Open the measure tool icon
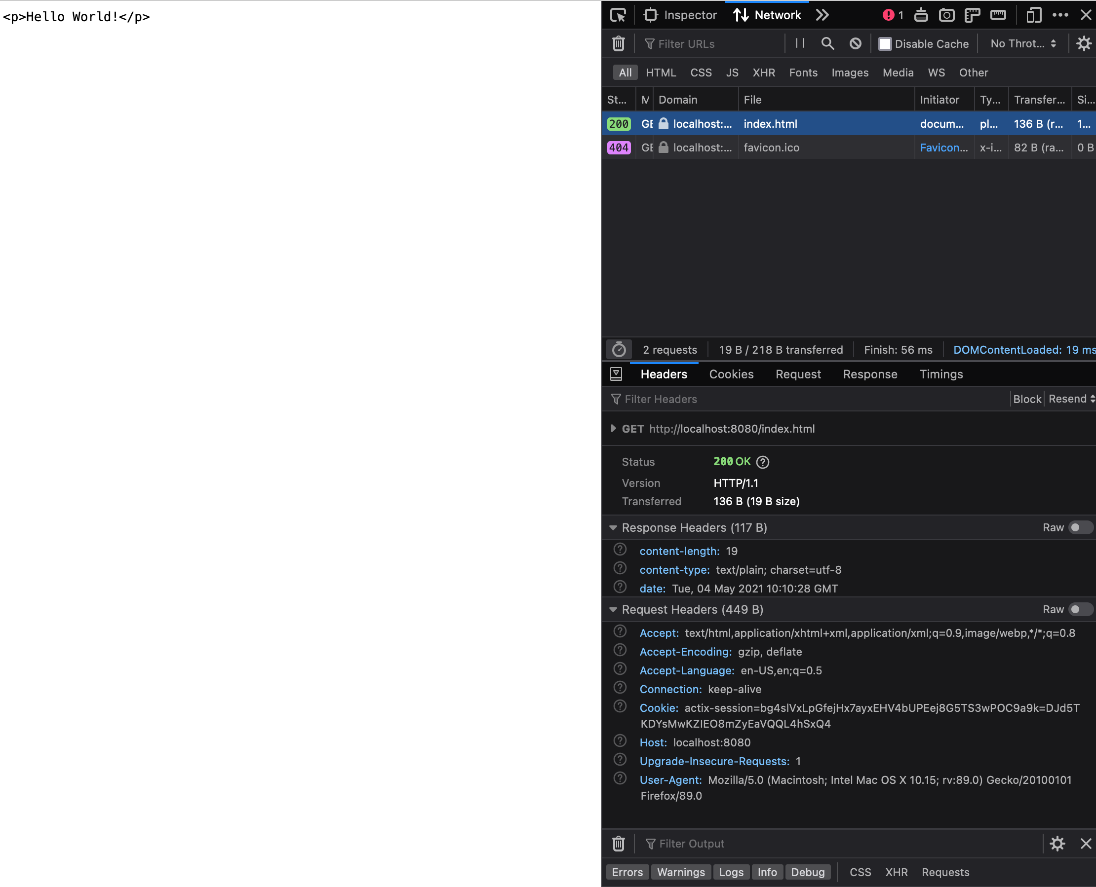The width and height of the screenshot is (1096, 887). pyautogui.click(x=998, y=15)
